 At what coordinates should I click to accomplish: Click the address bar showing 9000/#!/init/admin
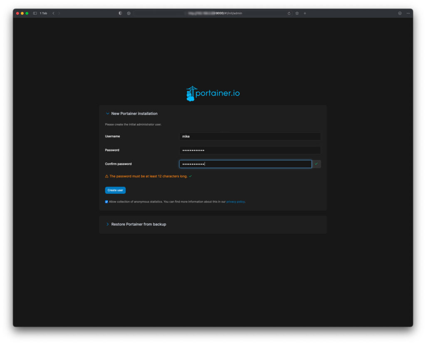coord(213,13)
